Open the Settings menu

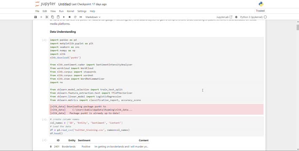[82, 11]
